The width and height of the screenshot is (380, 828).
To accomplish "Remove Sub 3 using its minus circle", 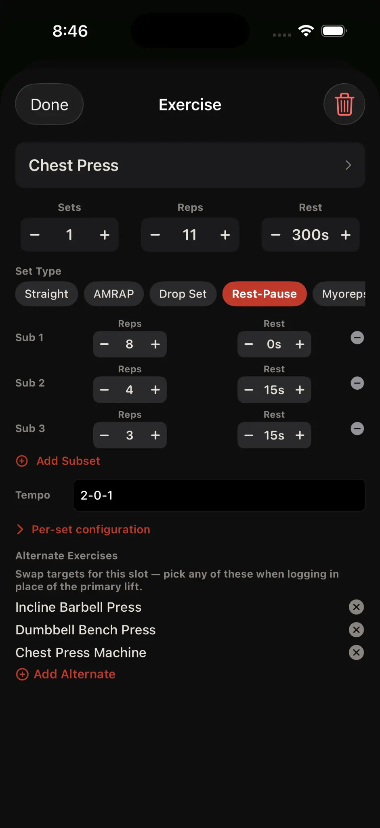I will [x=357, y=429].
